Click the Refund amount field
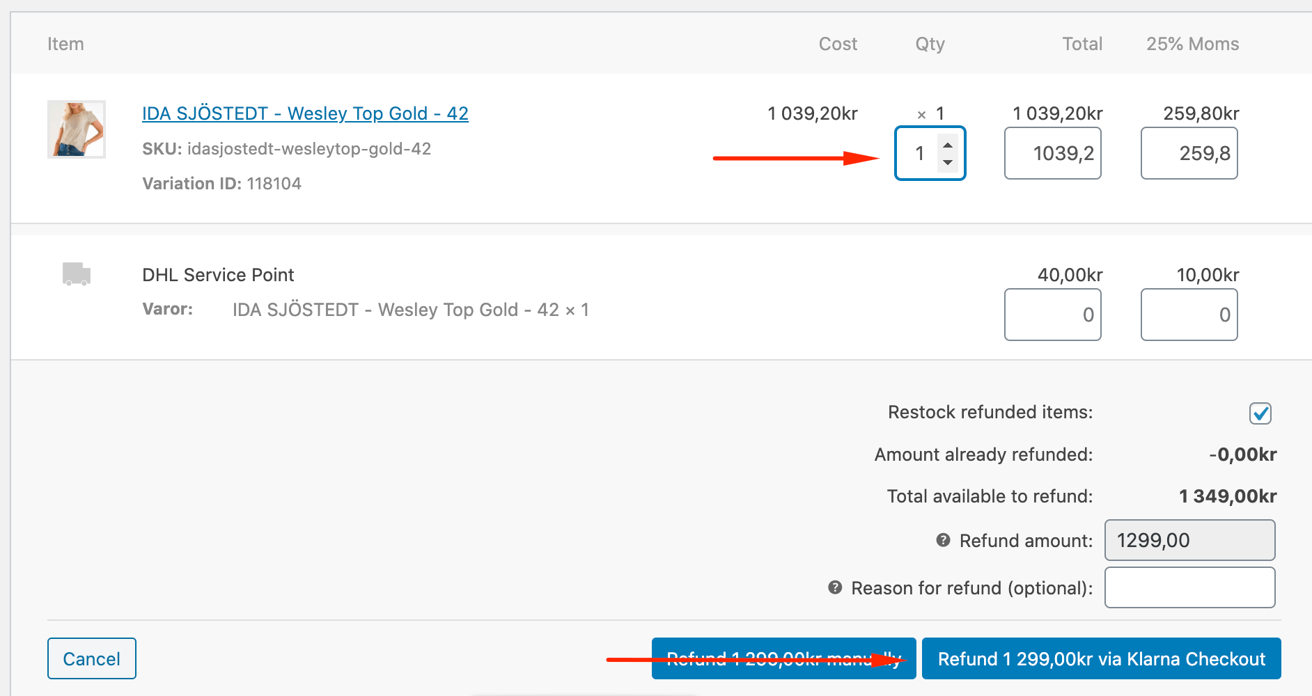The width and height of the screenshot is (1312, 696). 1189,540
